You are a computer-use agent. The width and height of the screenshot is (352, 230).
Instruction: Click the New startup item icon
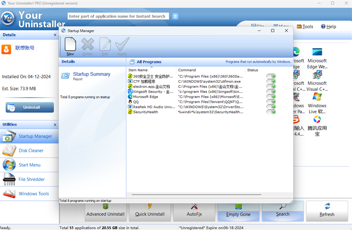click(70, 46)
